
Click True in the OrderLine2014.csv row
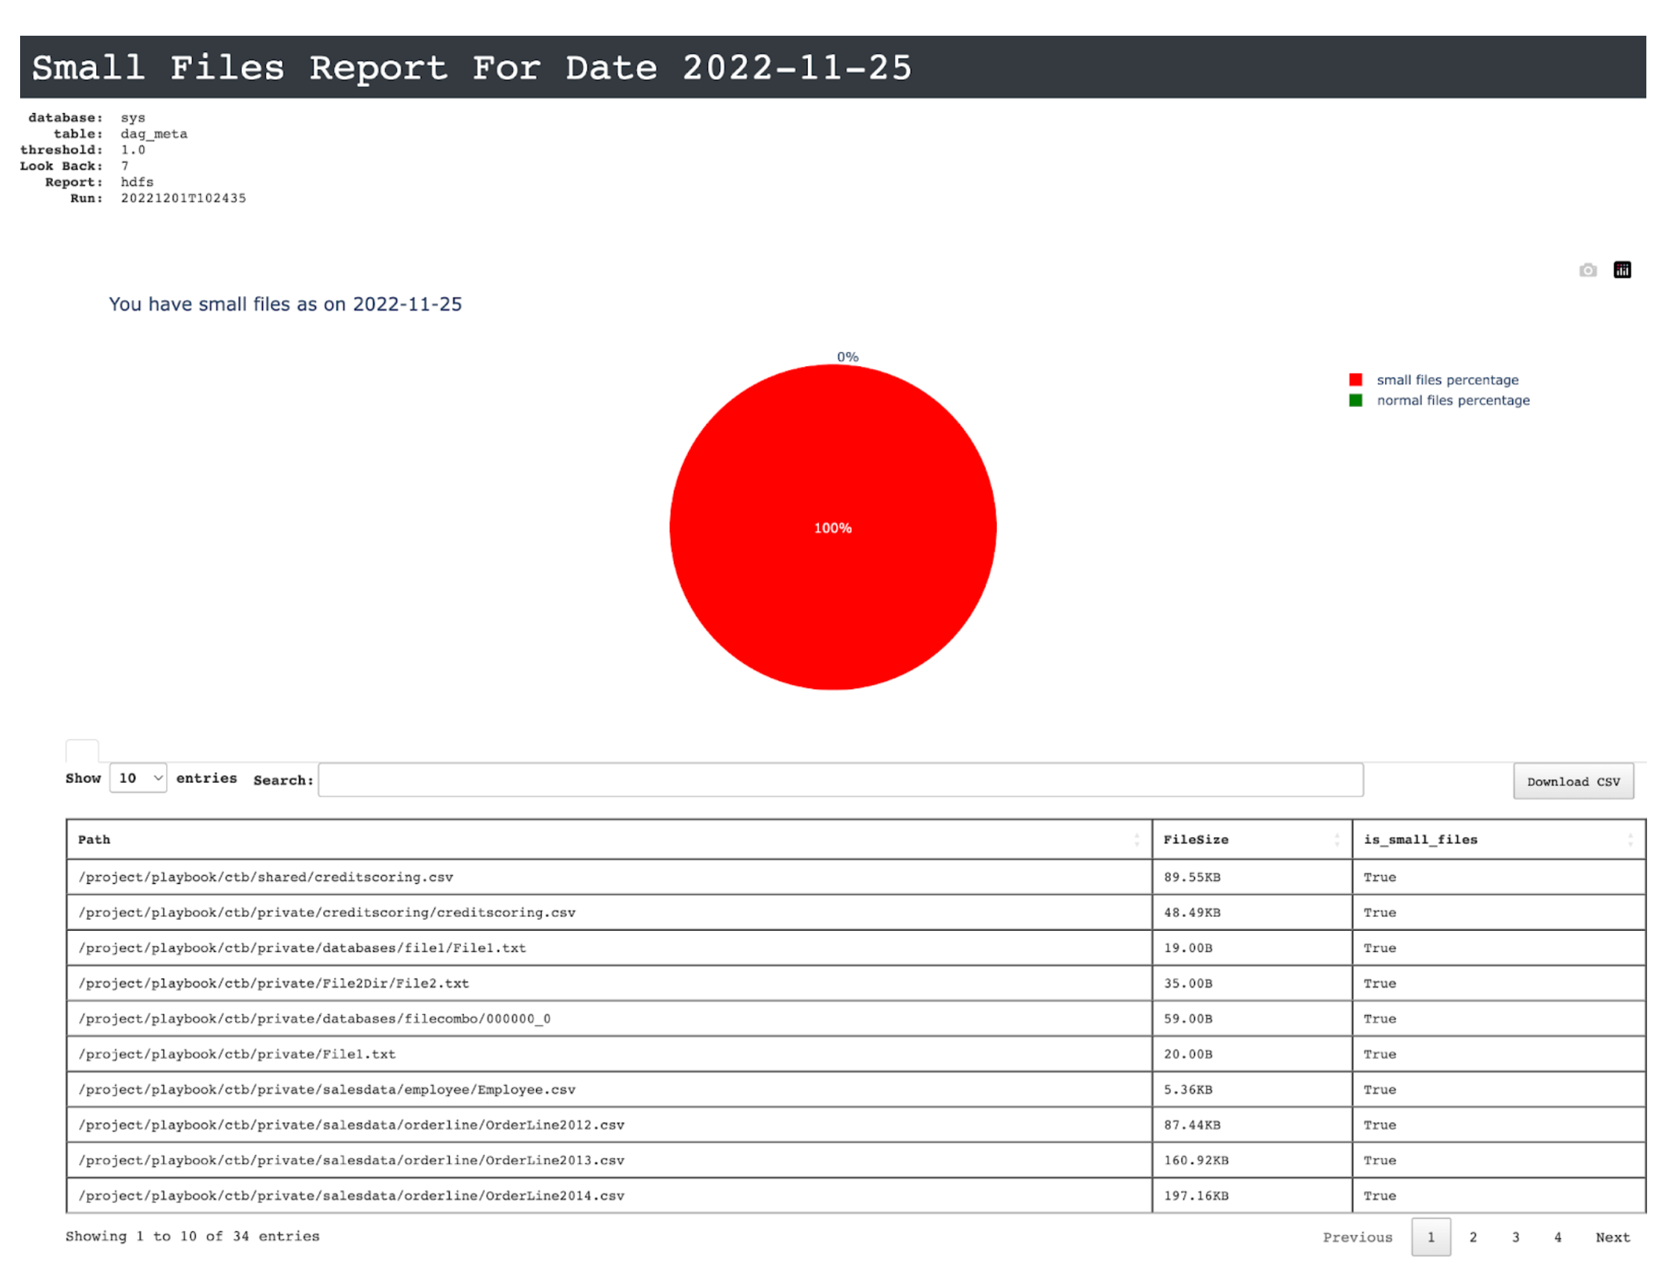[1379, 1195]
